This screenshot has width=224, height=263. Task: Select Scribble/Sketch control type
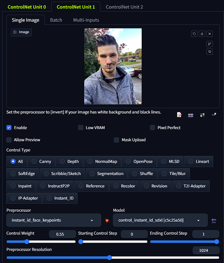[62, 174]
